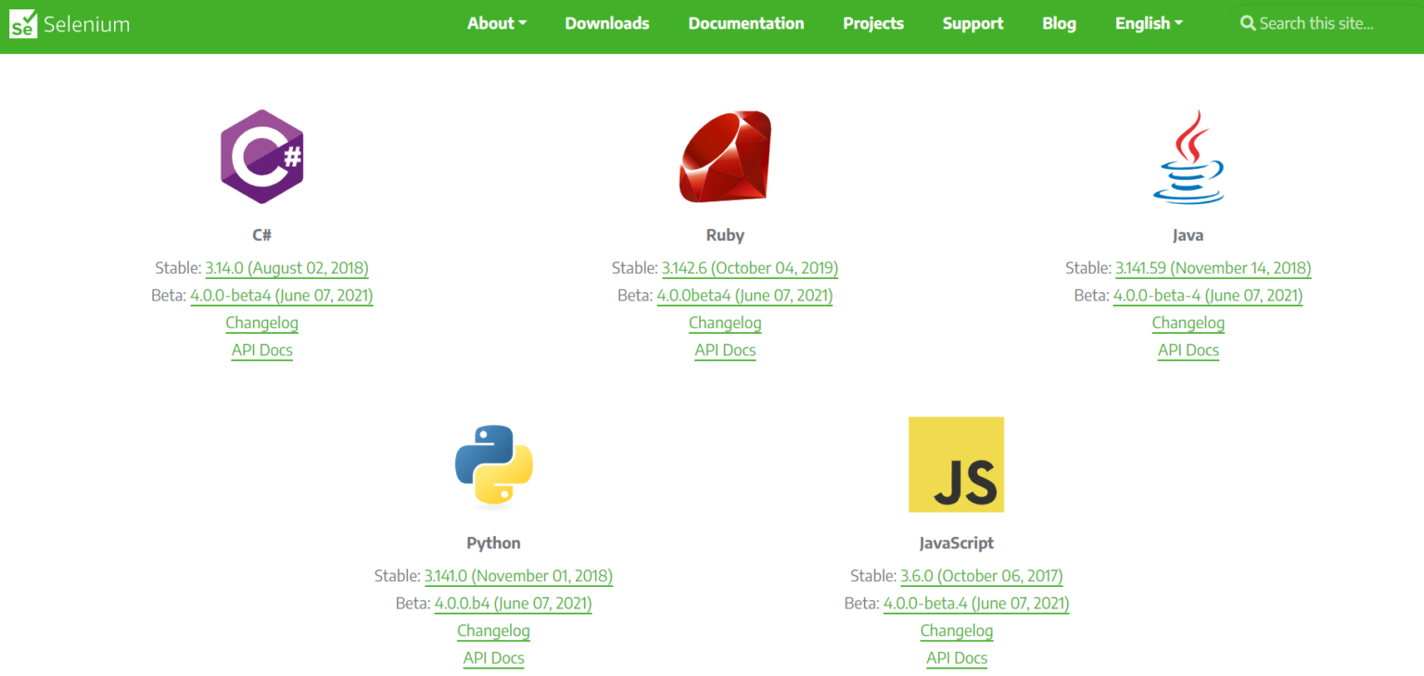Viewport: 1424px width, 676px height.
Task: Open the Support page in the navbar
Action: point(973,24)
